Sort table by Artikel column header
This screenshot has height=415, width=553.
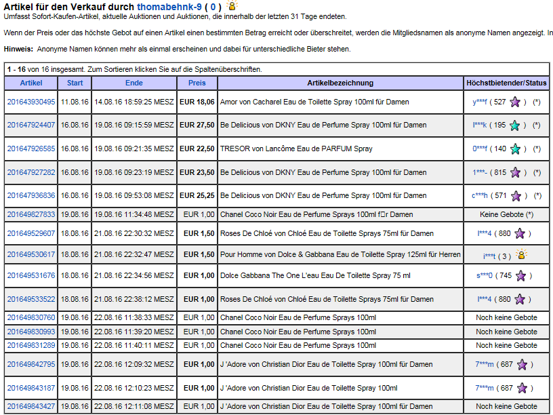click(x=31, y=83)
